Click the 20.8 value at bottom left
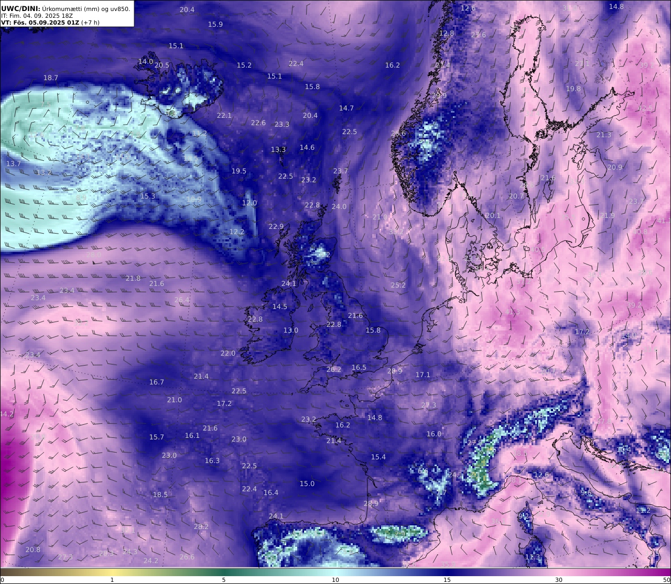The height and width of the screenshot is (584, 671). click(33, 550)
